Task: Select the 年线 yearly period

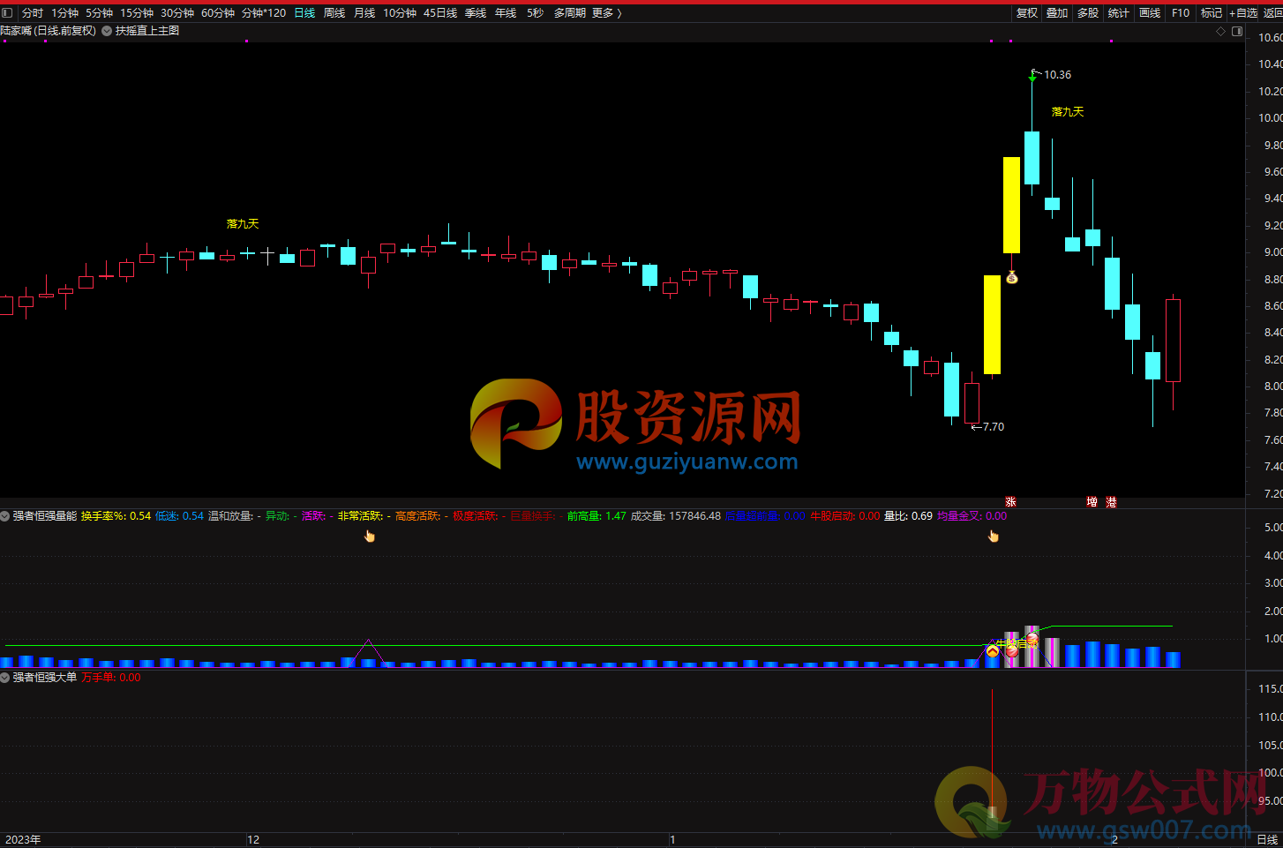Action: tap(506, 12)
